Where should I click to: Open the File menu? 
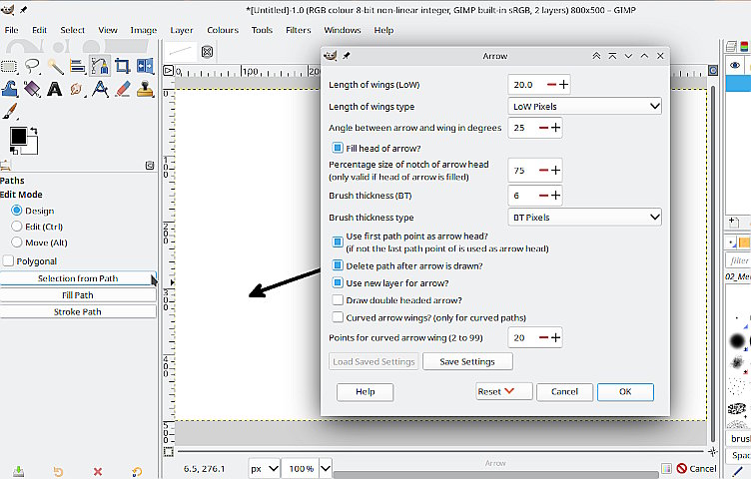pos(11,30)
